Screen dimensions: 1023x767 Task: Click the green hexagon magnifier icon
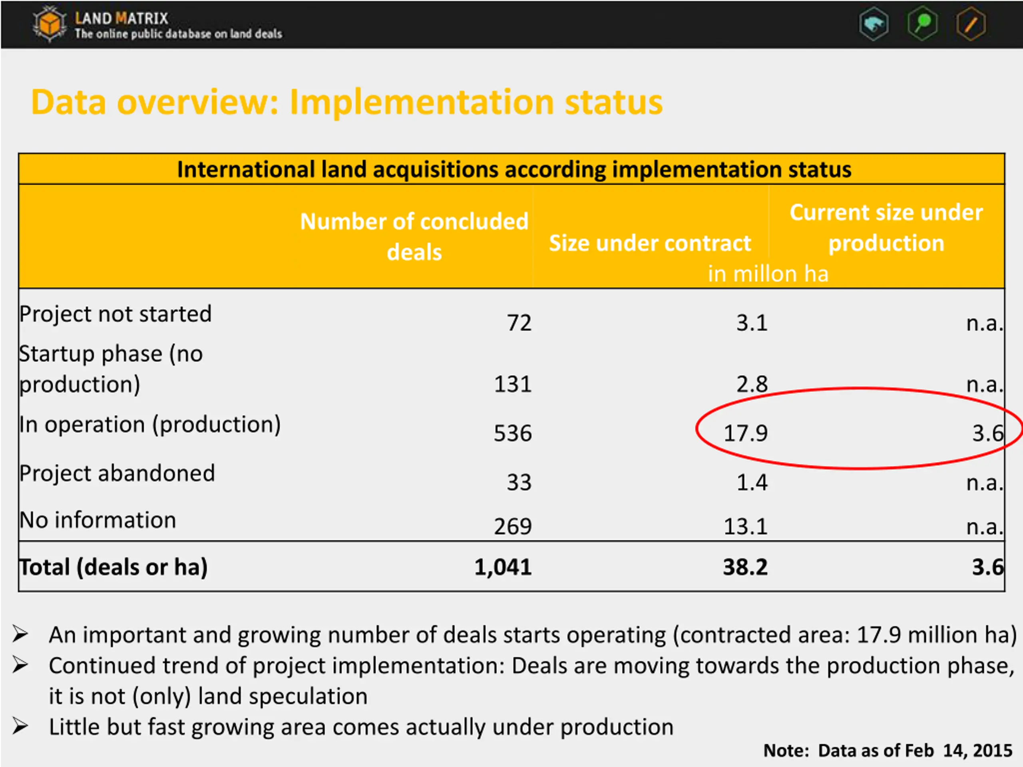pos(923,23)
